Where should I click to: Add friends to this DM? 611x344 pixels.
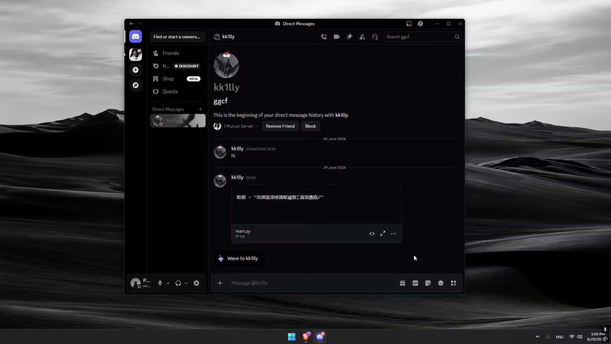[362, 37]
